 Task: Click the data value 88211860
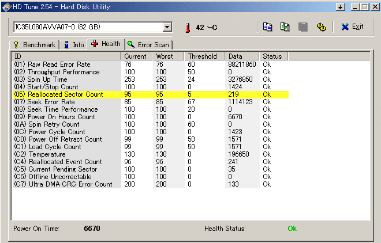pos(242,64)
